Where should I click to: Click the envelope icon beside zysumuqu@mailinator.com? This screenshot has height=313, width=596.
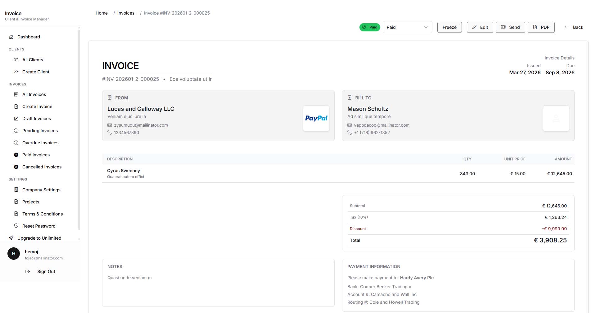pos(110,125)
